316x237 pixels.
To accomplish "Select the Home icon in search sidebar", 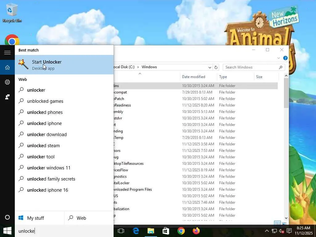I will click(x=7, y=67).
